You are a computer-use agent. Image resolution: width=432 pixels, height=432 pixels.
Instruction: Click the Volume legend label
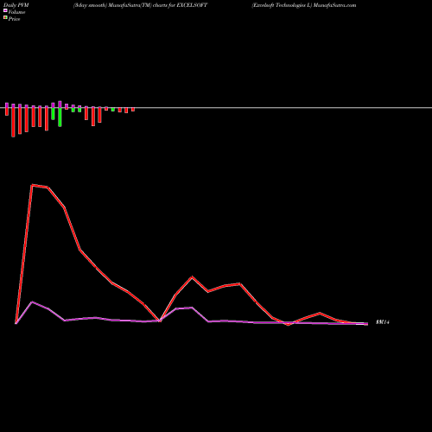click(16, 12)
